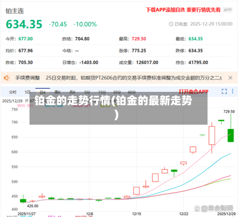
Task: Click the 打开曲合APP link
Action: pyautogui.click(x=194, y=91)
